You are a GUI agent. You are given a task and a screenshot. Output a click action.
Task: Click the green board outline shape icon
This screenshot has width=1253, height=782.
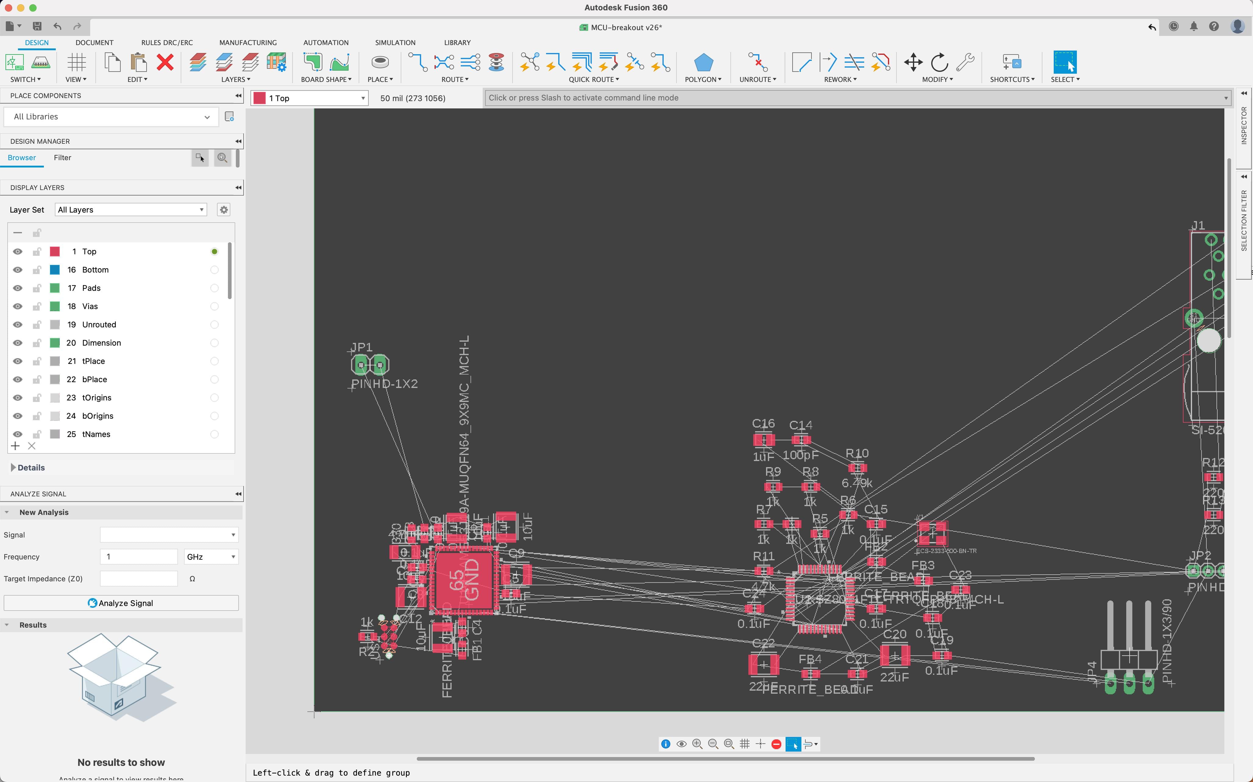point(313,63)
